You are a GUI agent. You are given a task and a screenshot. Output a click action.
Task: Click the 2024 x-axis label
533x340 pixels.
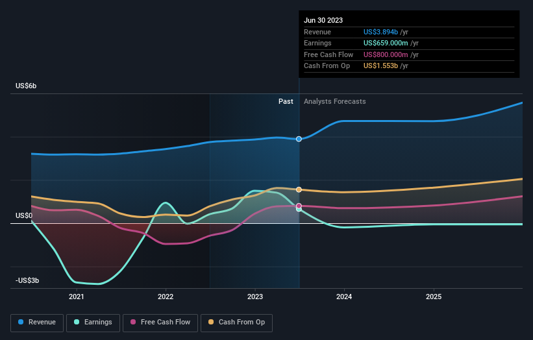pos(344,297)
